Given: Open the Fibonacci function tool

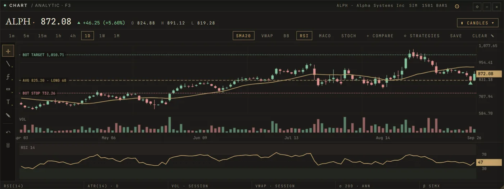Looking at the screenshot, I should coord(8,77).
